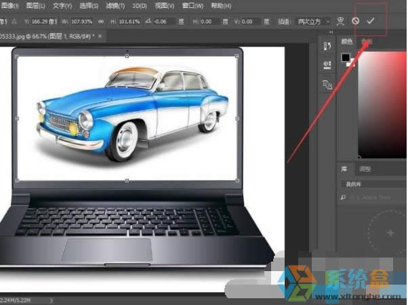Open the Properties panel icon in side dock
Image resolution: width=408 pixels, height=305 pixels.
(327, 65)
